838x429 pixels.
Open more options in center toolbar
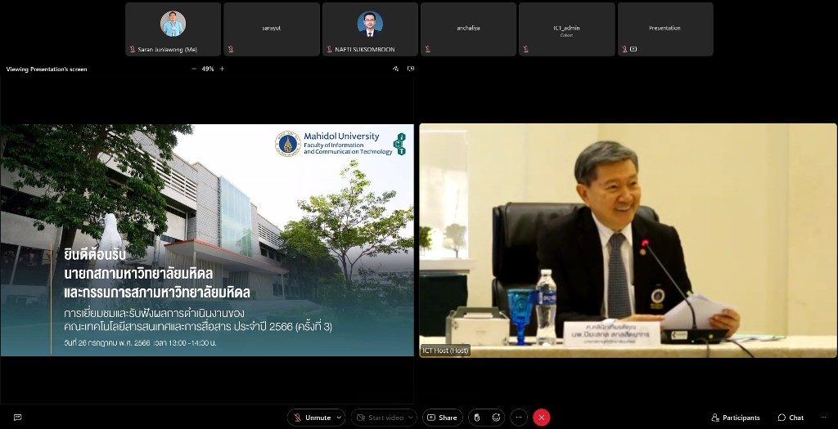(x=519, y=418)
